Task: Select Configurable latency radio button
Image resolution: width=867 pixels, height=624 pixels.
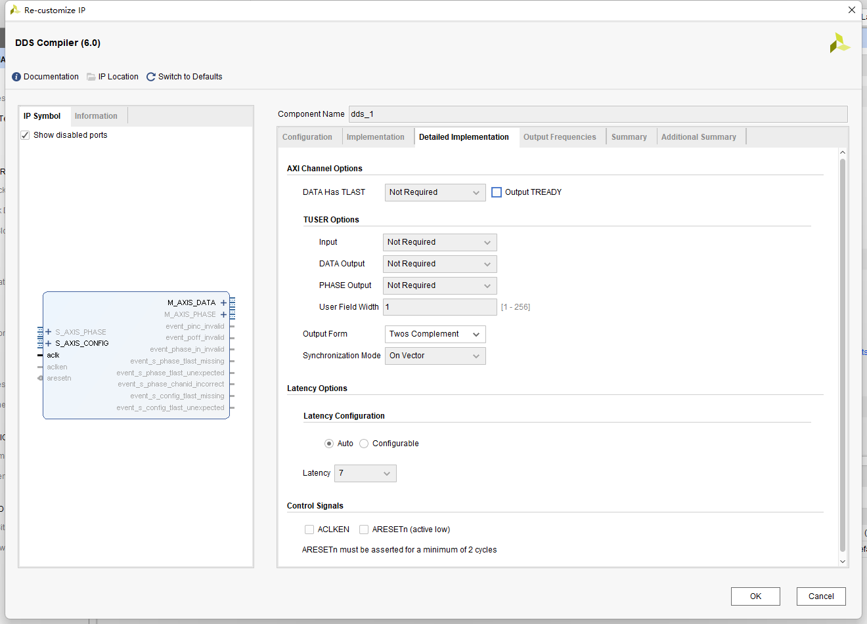Action: (x=364, y=444)
